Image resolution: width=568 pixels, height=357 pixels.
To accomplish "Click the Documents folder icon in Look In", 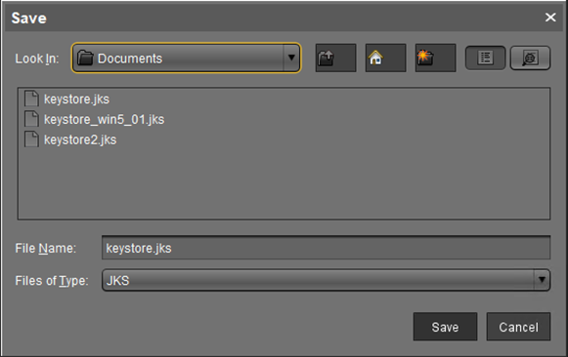I will [85, 58].
